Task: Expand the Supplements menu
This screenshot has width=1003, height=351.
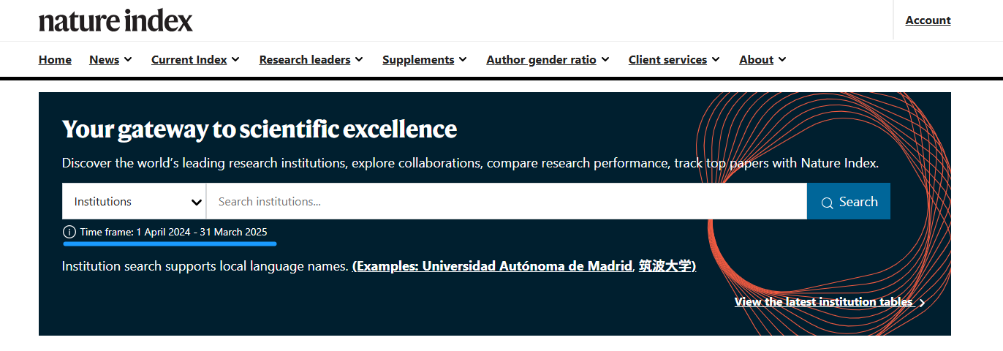Action: pyautogui.click(x=424, y=60)
